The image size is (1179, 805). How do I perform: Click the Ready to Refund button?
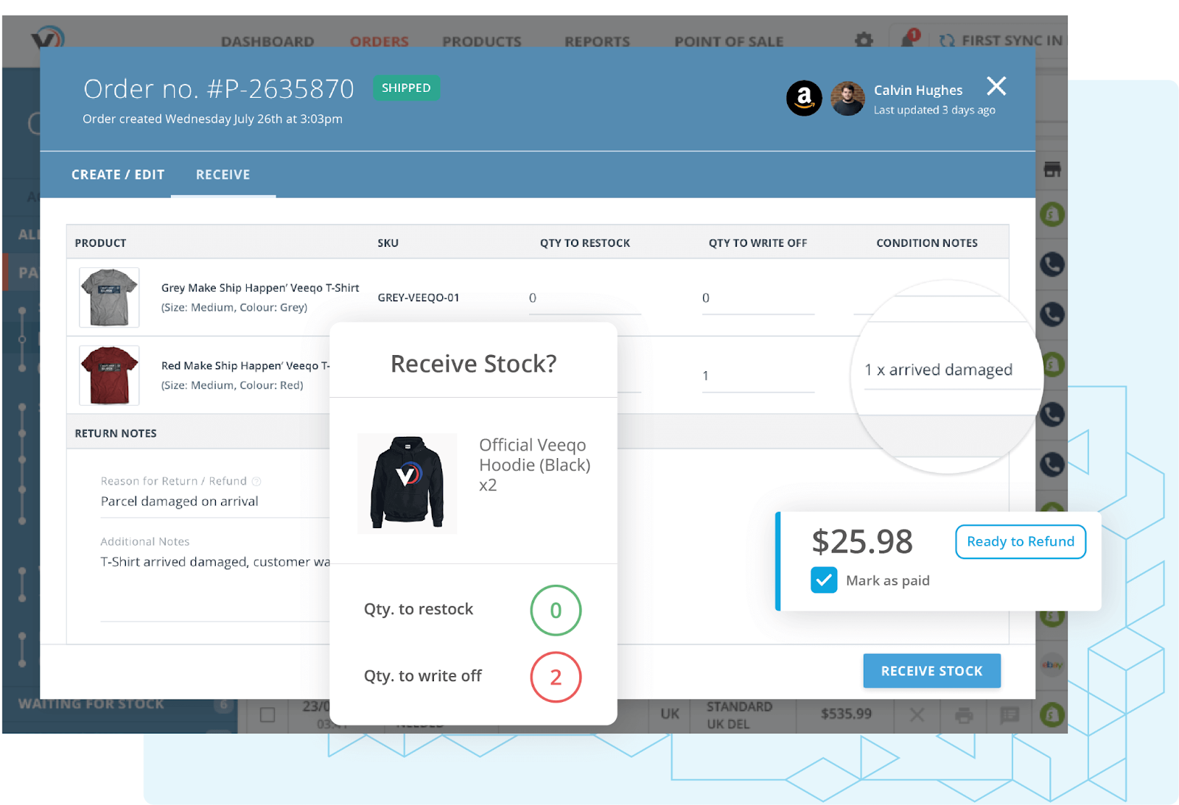(x=1021, y=541)
